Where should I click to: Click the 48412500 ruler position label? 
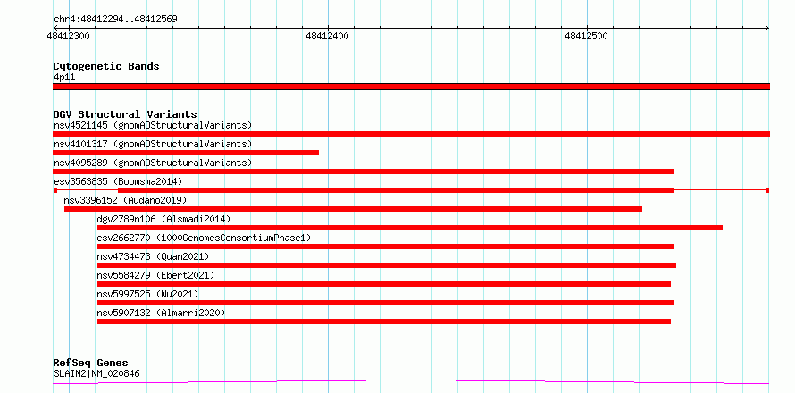point(587,36)
